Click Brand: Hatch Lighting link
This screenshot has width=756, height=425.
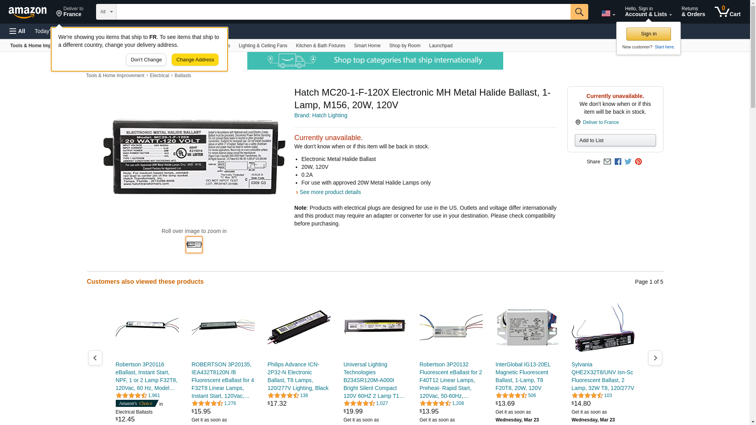coord(321,115)
